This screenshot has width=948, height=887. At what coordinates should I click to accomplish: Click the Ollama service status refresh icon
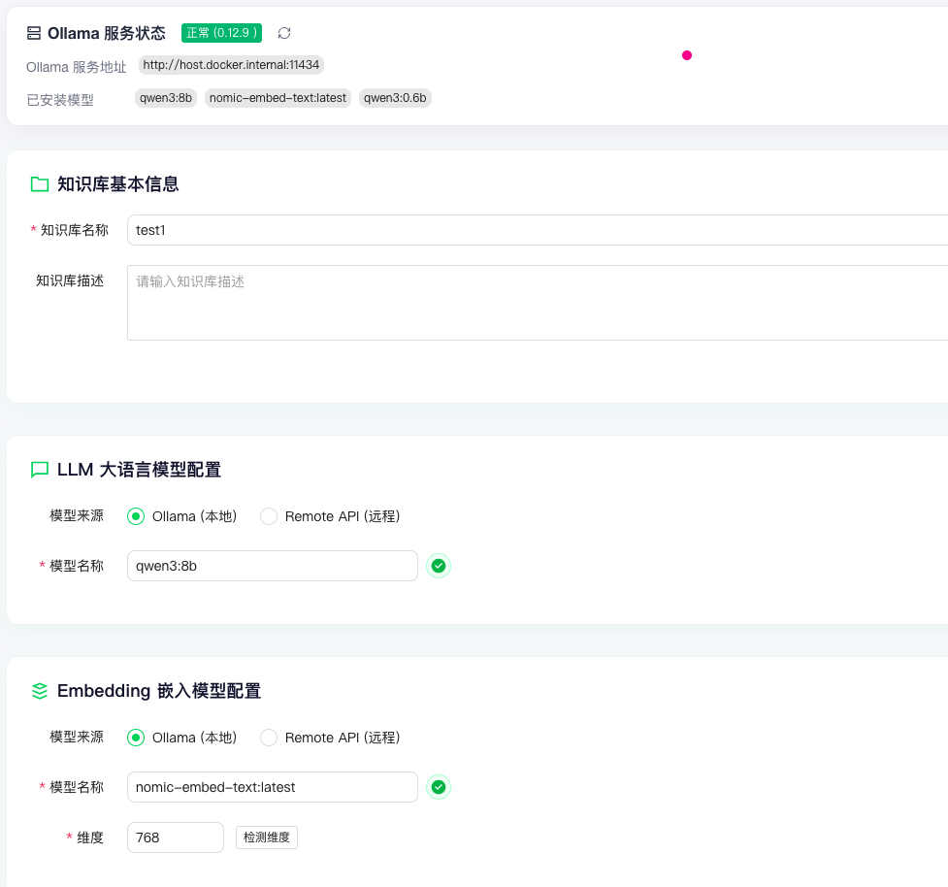pyautogui.click(x=283, y=32)
